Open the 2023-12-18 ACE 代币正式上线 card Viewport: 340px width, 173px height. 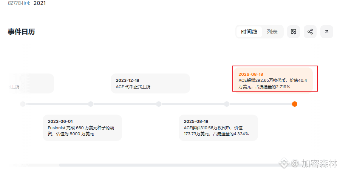coord(150,83)
